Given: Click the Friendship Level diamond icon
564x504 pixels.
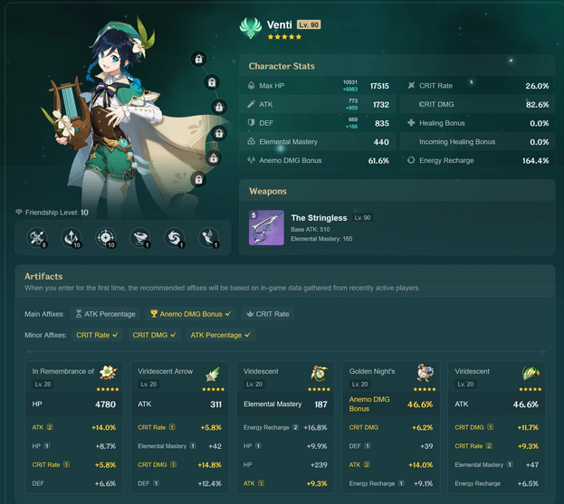Looking at the screenshot, I should pos(19,212).
